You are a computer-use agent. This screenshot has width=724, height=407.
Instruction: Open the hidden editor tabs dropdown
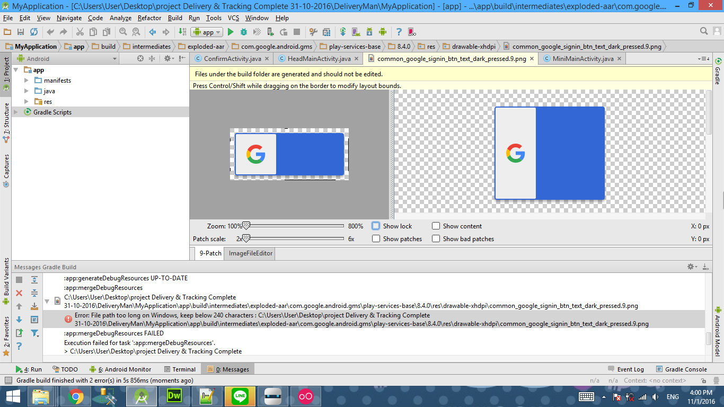point(704,59)
